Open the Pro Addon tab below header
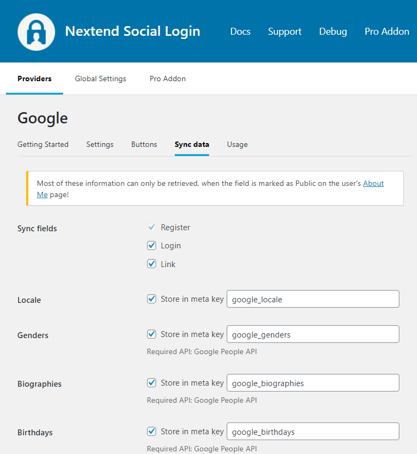The width and height of the screenshot is (417, 454). pos(167,79)
